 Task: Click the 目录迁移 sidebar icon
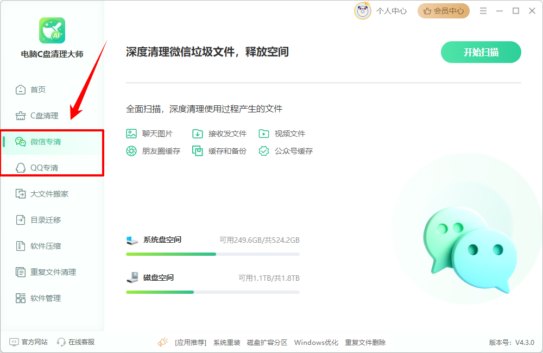(21, 219)
